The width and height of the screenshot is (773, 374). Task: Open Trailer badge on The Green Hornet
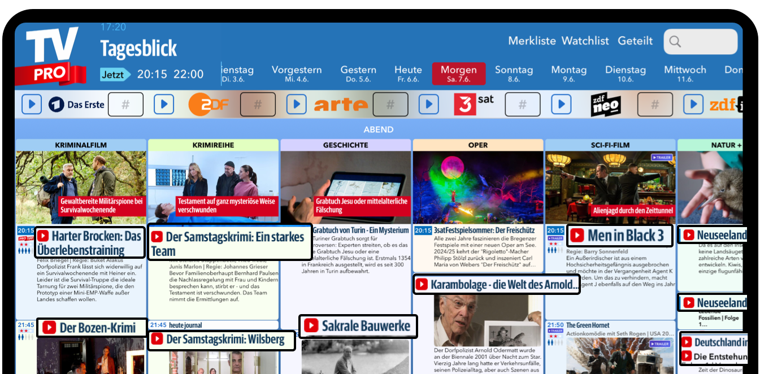660,343
